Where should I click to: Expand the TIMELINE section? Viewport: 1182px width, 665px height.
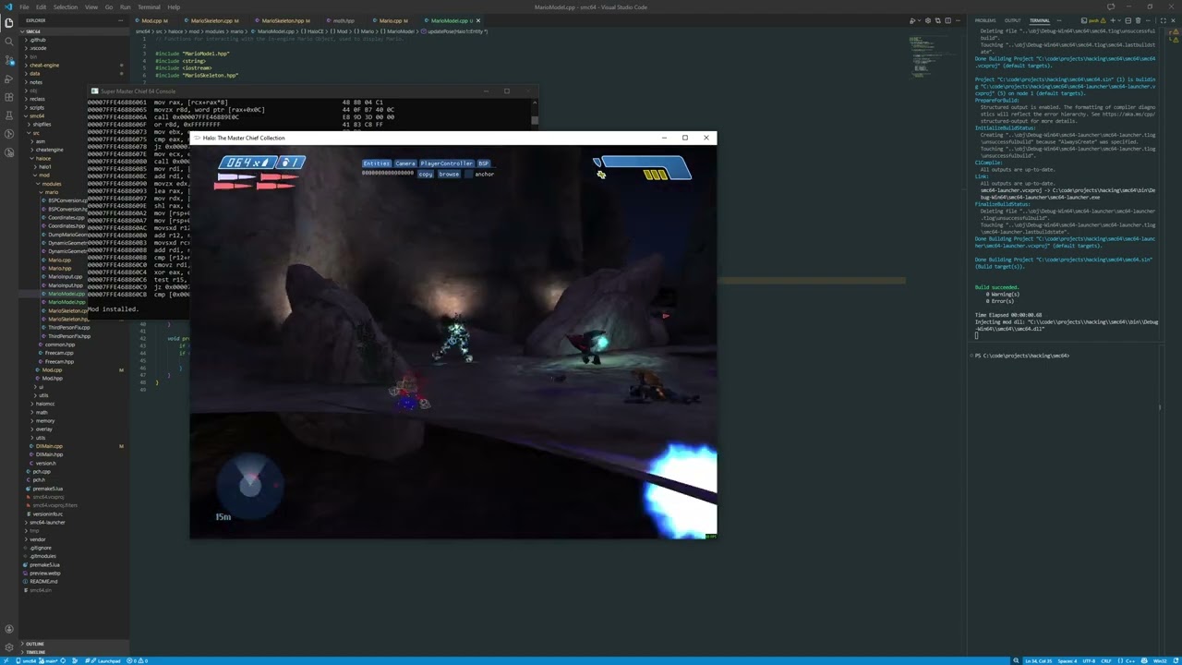point(35,652)
